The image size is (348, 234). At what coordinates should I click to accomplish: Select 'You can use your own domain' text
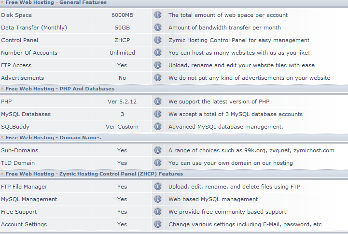(231, 163)
